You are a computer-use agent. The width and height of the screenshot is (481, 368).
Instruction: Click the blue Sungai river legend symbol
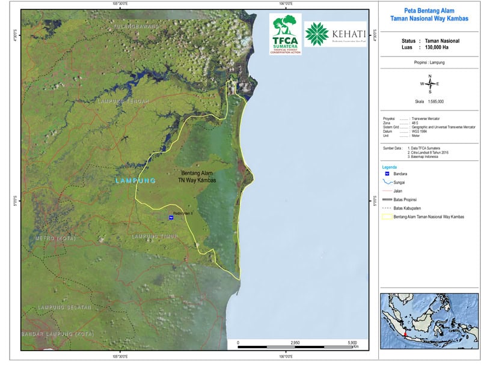387,181
